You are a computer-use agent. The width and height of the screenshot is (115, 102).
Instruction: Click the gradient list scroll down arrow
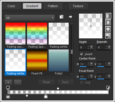(x=72, y=74)
